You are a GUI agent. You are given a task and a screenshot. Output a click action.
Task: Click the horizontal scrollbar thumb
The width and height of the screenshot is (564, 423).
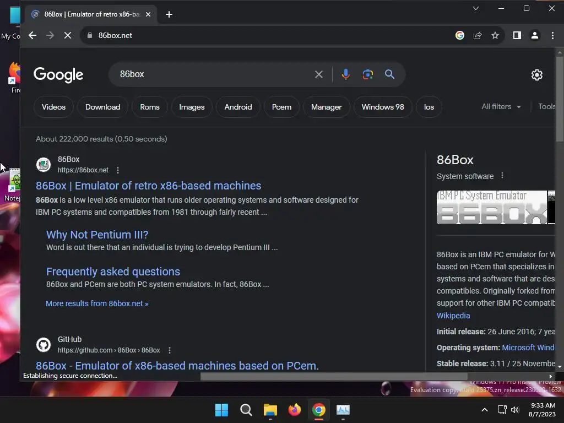click(x=334, y=376)
